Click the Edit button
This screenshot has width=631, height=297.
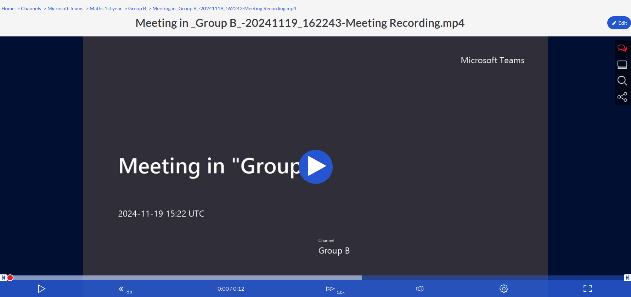[619, 23]
